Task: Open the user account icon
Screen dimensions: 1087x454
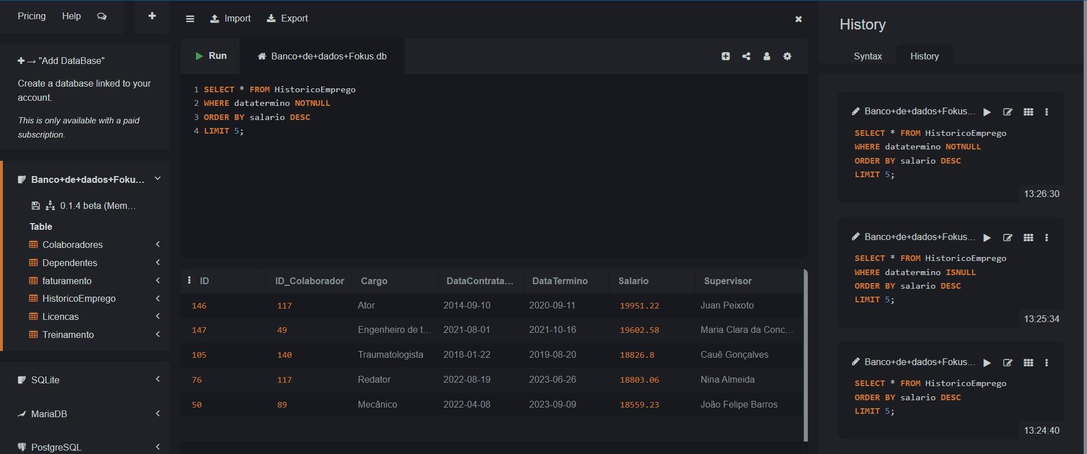Action: coord(767,56)
